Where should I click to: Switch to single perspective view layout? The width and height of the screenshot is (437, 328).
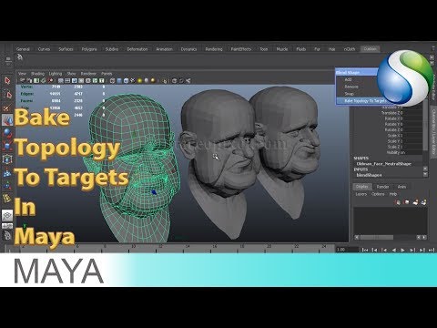[x=7, y=215]
